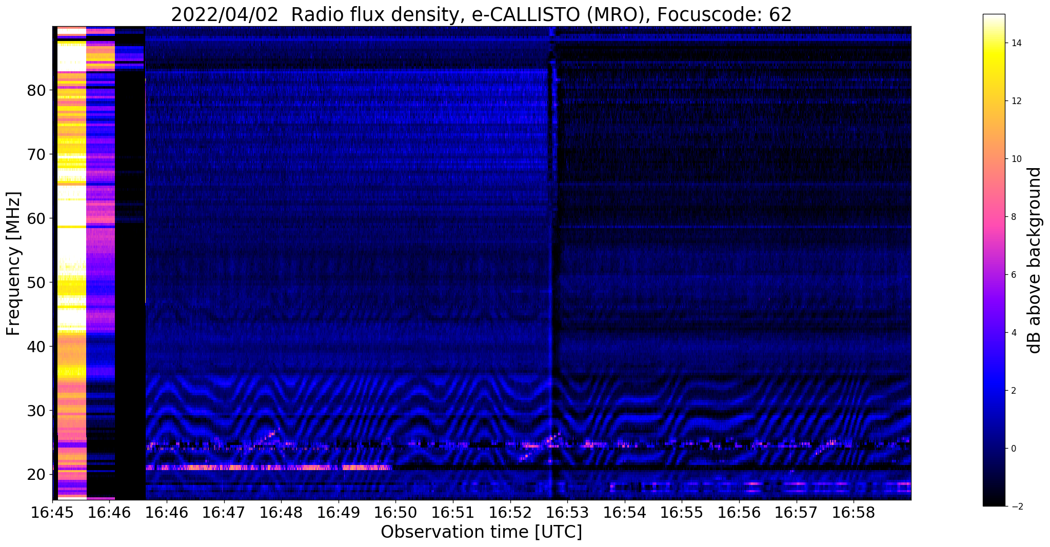The image size is (1050, 547).
Task: Click the 16:45 time tick label
Action: click(52, 513)
